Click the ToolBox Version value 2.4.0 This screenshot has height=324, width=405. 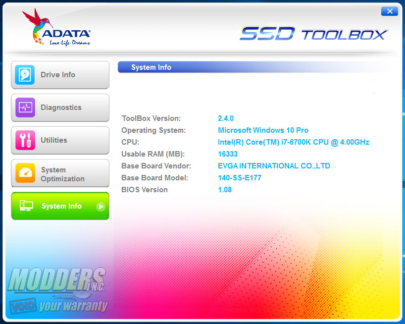226,118
